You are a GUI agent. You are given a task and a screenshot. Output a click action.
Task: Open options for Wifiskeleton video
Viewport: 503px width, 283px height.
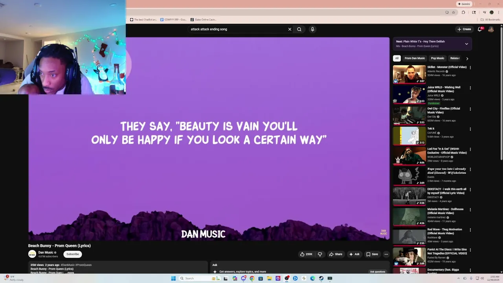470,169
